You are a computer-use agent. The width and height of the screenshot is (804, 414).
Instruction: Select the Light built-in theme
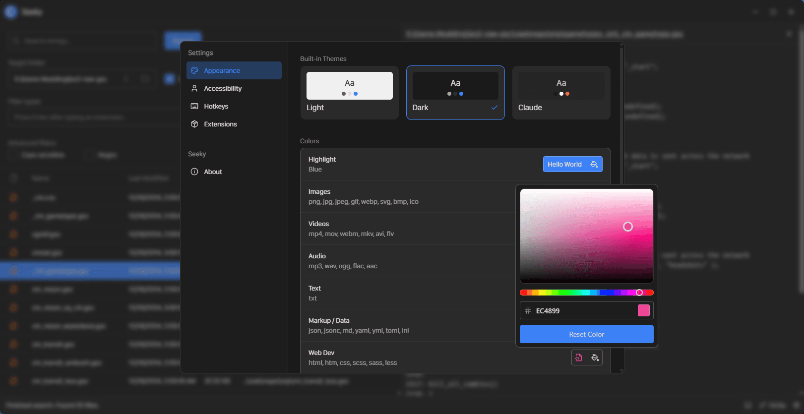[x=349, y=93]
